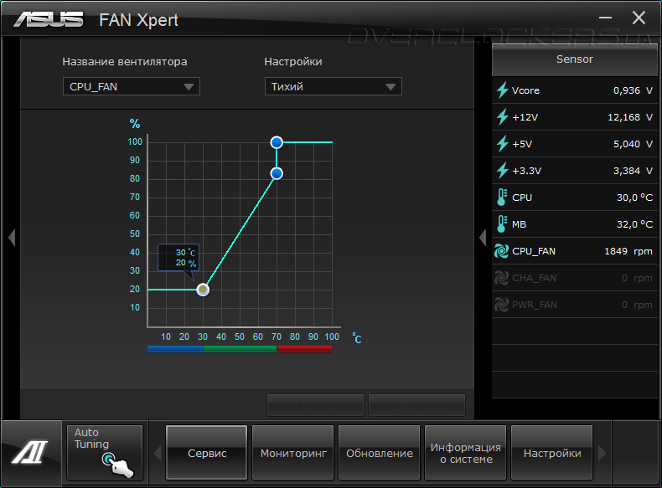
Task: Click the Sensor panel header
Action: [575, 59]
